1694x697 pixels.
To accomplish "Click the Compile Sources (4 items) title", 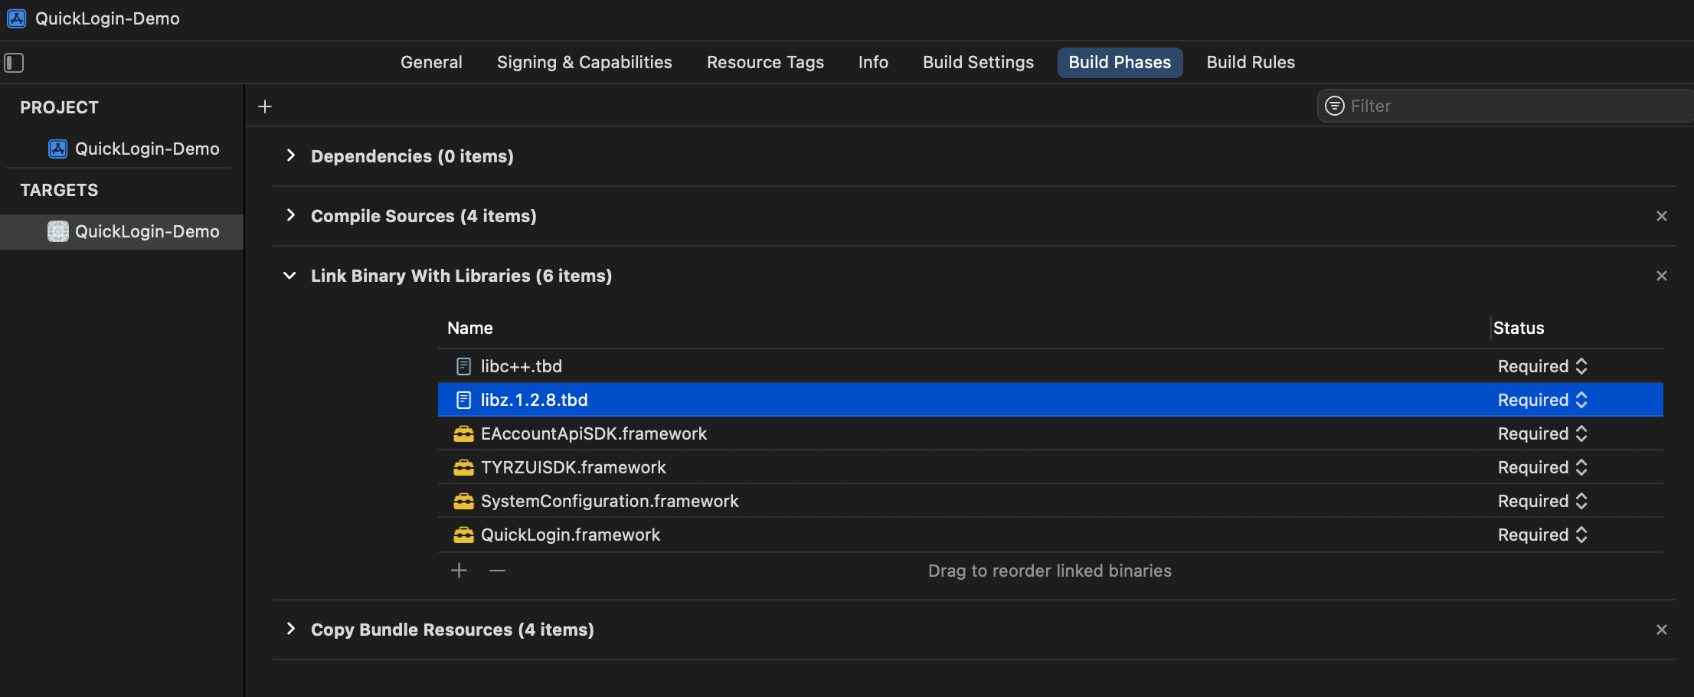I will click(x=423, y=216).
